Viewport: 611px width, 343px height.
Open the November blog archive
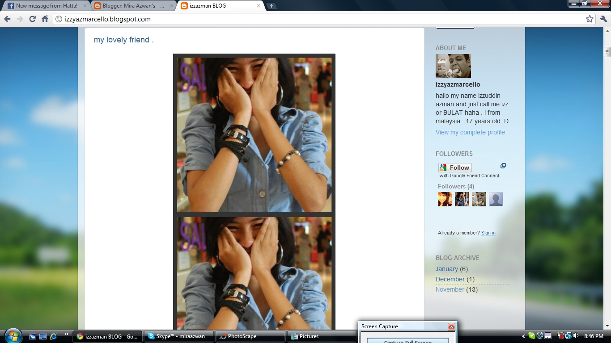[450, 289]
